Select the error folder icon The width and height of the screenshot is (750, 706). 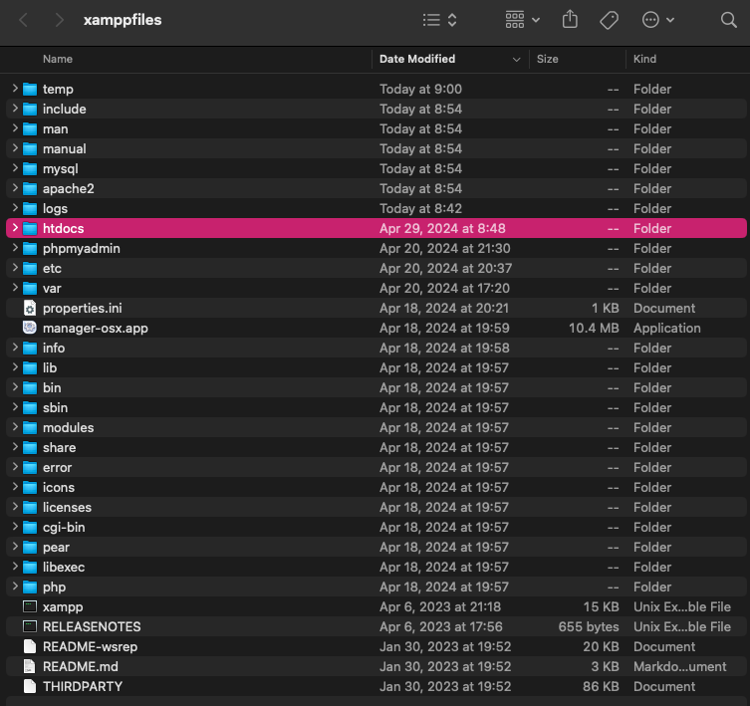point(30,468)
